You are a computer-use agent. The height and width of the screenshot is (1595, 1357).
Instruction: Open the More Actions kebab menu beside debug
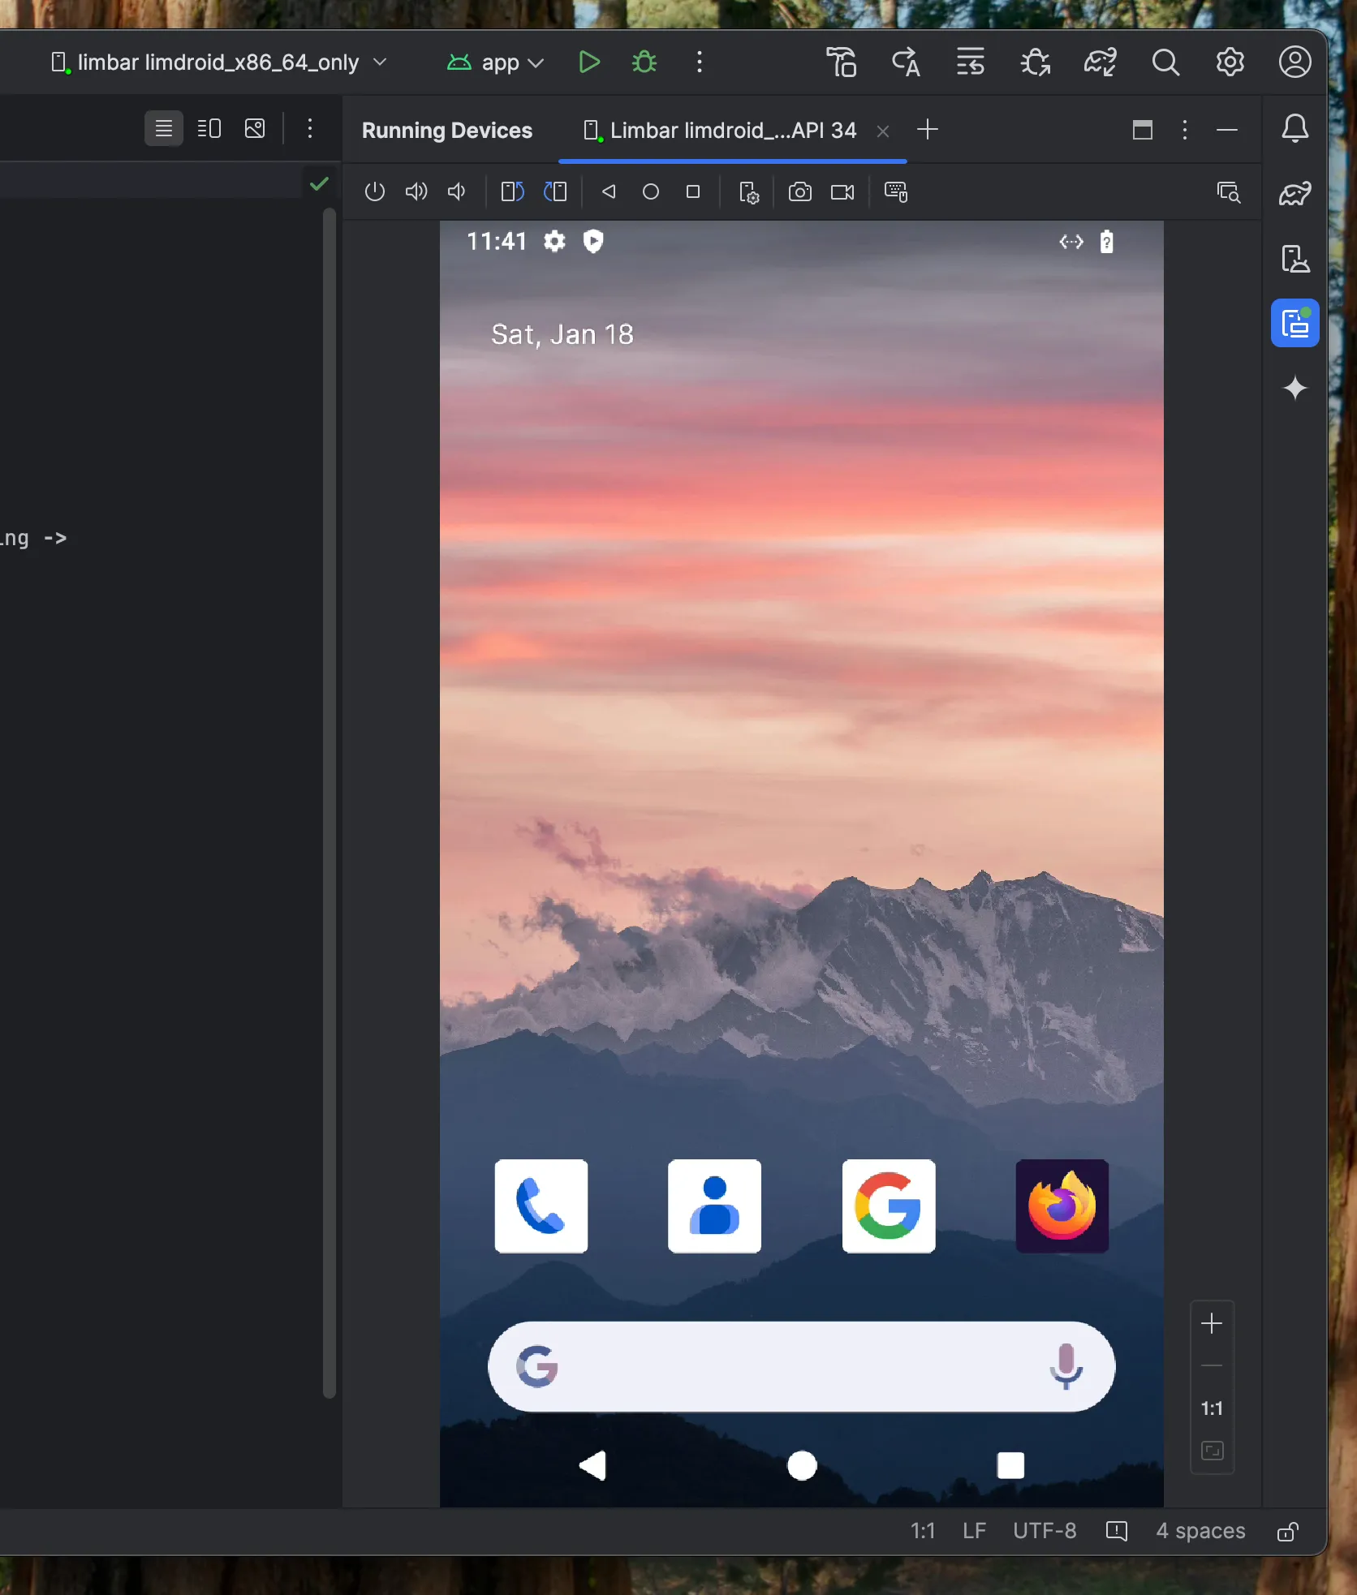(x=699, y=62)
